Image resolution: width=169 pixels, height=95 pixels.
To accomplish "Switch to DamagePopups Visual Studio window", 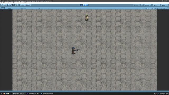I will point(33,94).
